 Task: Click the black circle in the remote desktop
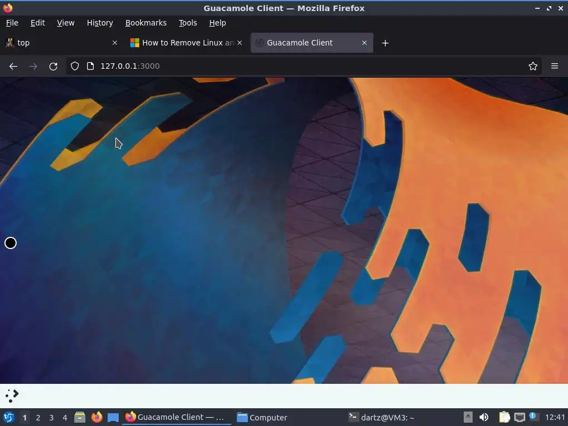pos(11,243)
